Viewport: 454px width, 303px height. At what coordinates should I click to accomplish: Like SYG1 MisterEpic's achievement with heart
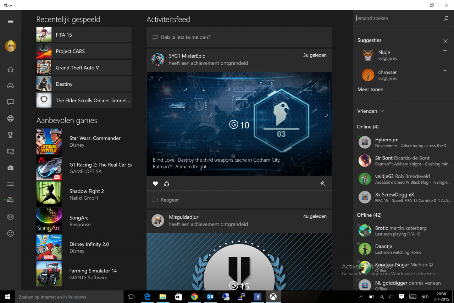coord(155,184)
